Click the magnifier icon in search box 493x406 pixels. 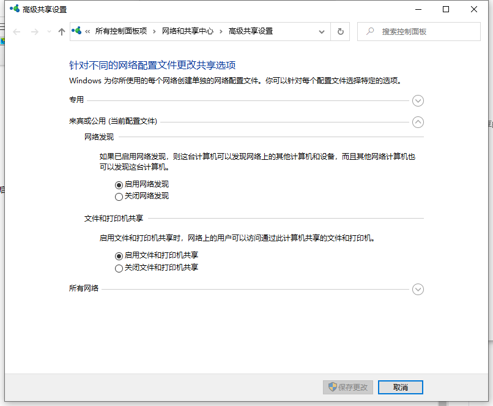(x=369, y=32)
